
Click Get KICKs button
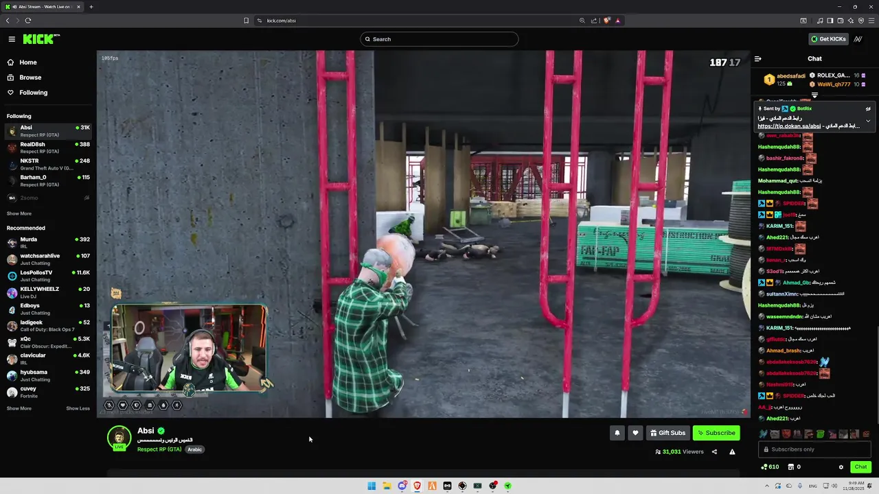(x=828, y=39)
